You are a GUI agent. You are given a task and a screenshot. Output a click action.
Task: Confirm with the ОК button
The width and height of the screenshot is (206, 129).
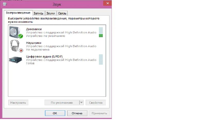tap(55, 113)
